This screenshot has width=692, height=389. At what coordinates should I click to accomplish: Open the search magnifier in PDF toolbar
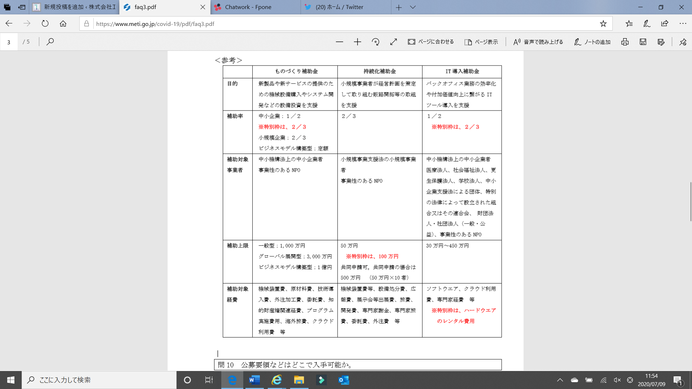point(50,42)
